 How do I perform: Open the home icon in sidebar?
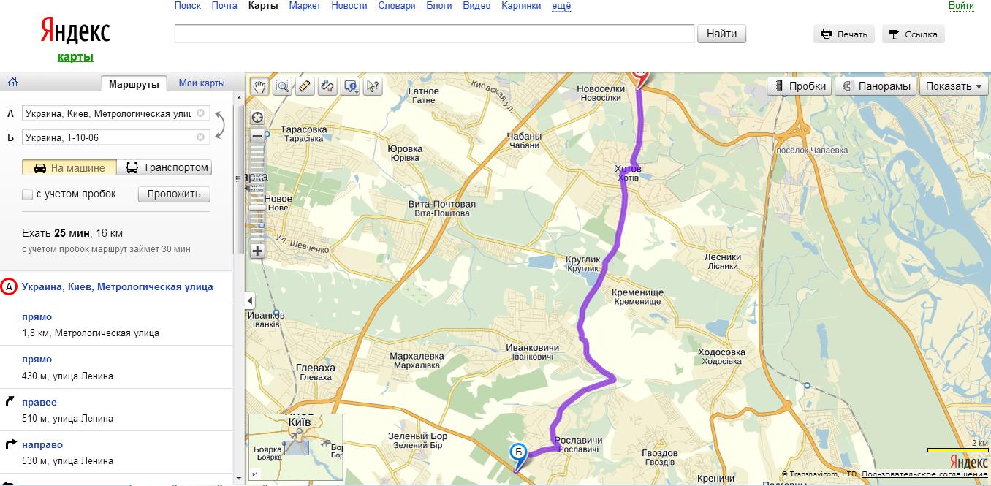point(12,83)
